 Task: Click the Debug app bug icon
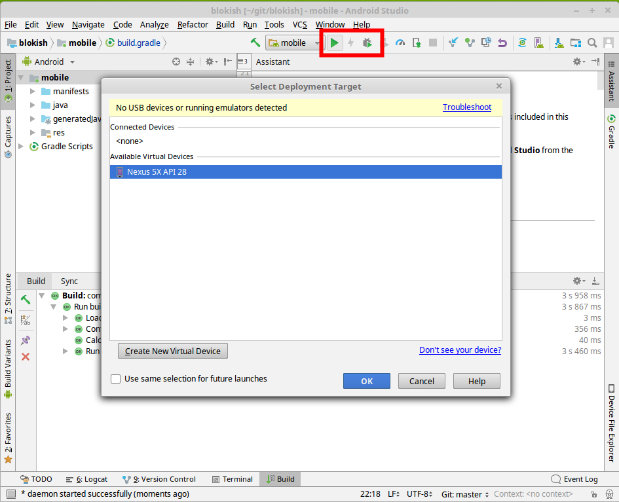click(x=367, y=43)
